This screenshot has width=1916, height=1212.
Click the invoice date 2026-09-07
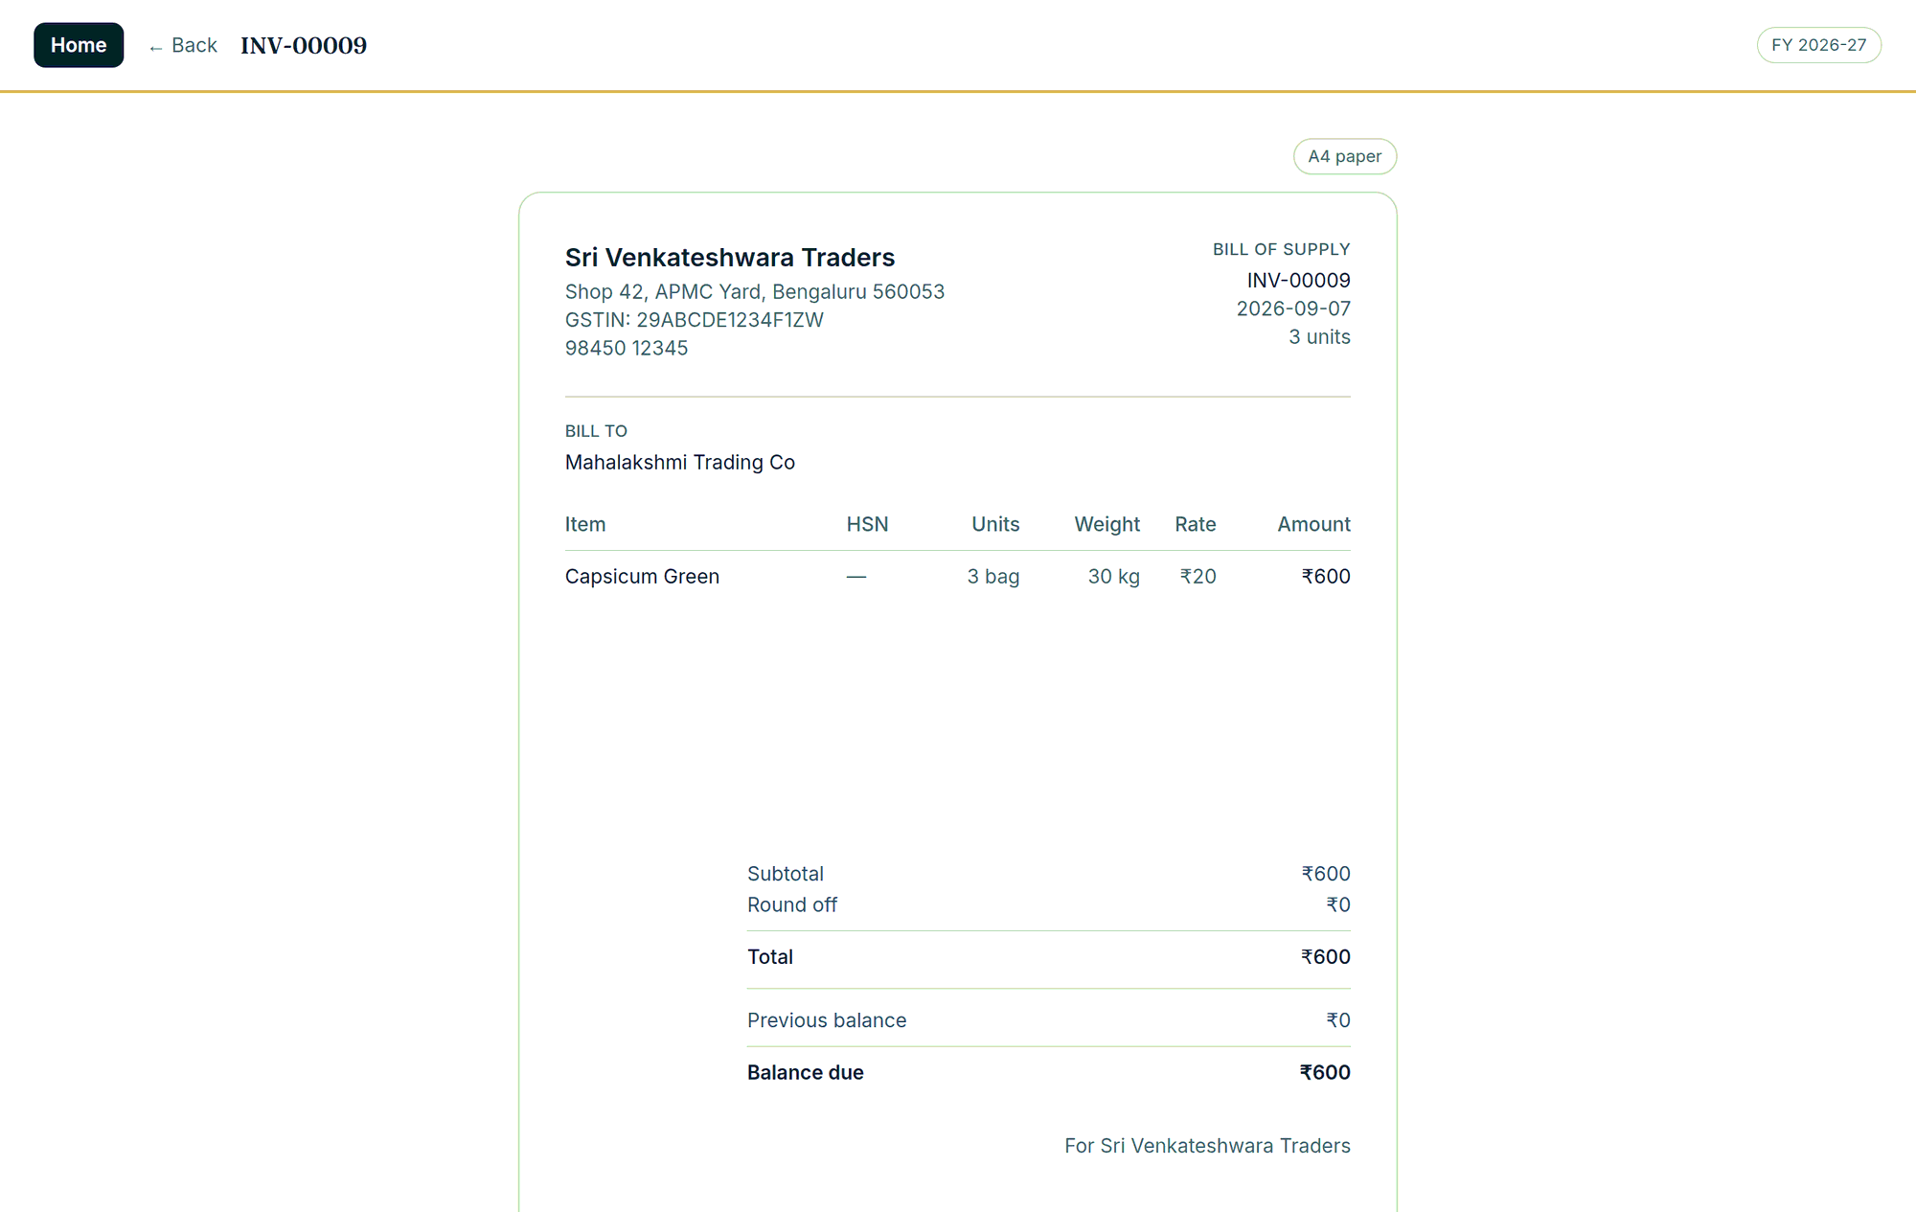[x=1293, y=309]
